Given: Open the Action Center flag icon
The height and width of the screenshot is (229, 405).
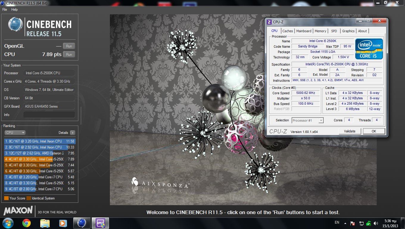Looking at the screenshot, I should [353, 223].
